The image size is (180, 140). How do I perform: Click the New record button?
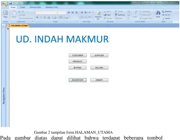107,11
